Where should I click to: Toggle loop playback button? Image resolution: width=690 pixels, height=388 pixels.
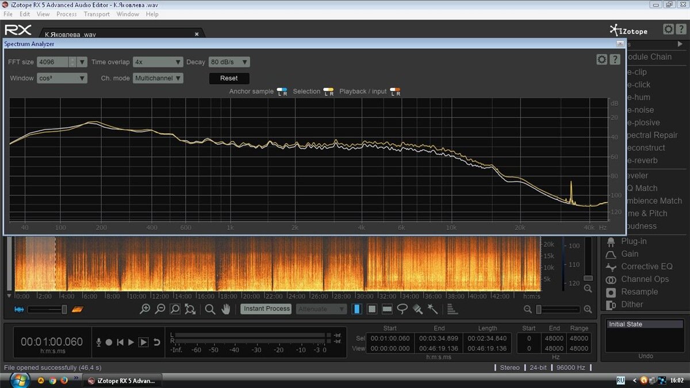click(156, 342)
